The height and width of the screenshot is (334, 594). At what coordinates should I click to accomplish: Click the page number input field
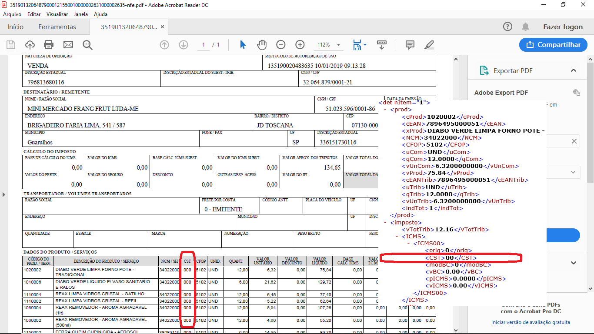coord(204,44)
